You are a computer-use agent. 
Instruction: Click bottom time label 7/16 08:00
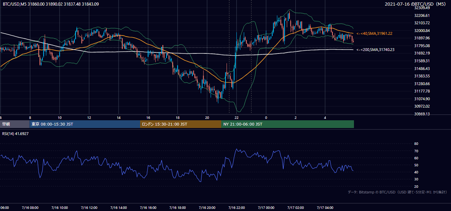pyautogui.click(x=30, y=208)
